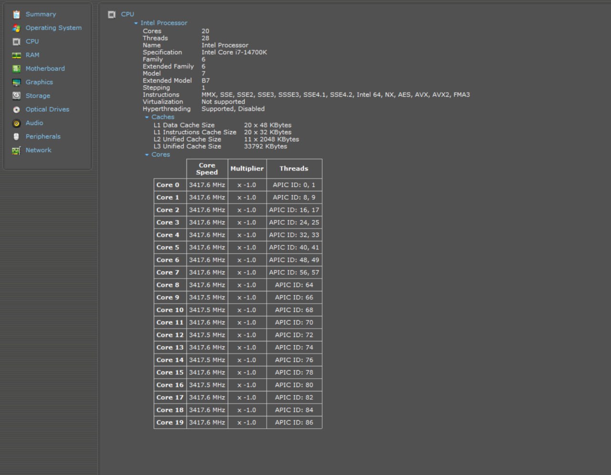Select the Core 10 row label

pos(170,310)
